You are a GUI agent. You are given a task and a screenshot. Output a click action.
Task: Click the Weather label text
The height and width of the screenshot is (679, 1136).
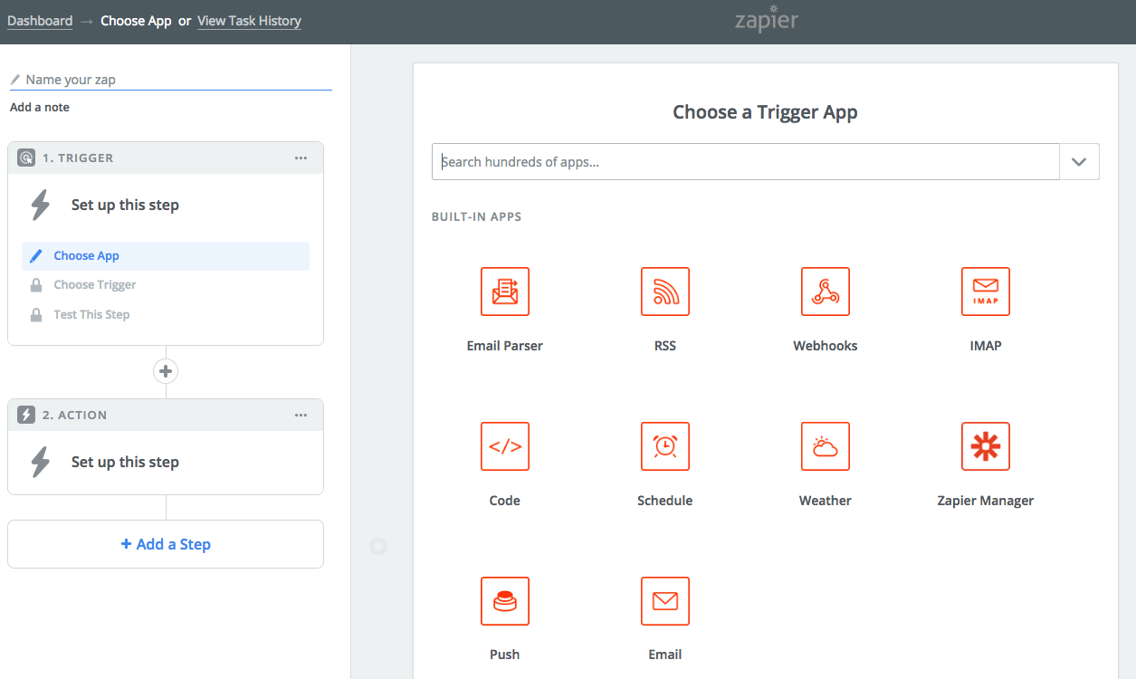pyautogui.click(x=826, y=501)
